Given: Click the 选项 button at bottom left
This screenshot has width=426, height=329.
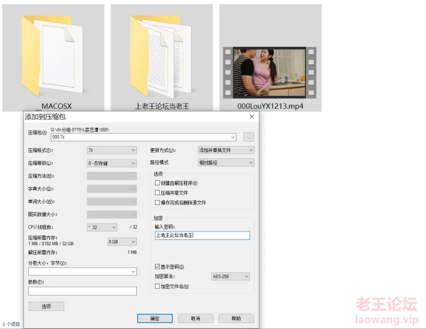Looking at the screenshot, I should point(46,307).
